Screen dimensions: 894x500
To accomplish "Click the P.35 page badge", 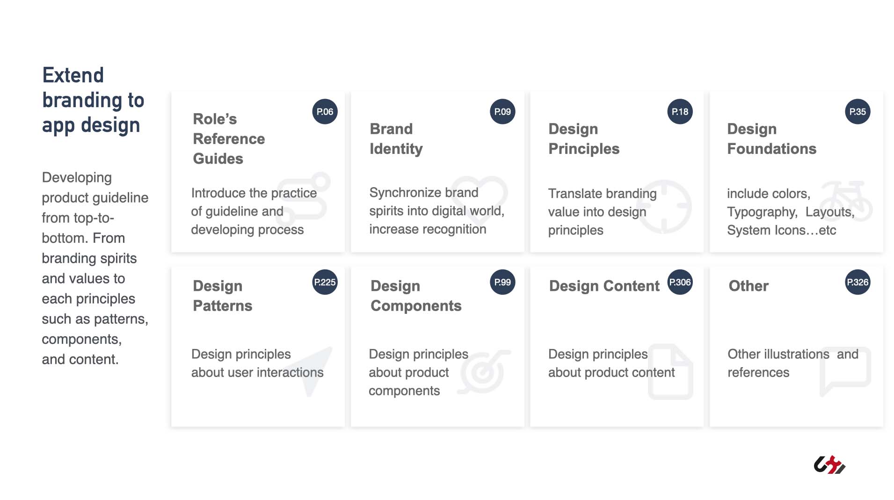I will coord(858,112).
